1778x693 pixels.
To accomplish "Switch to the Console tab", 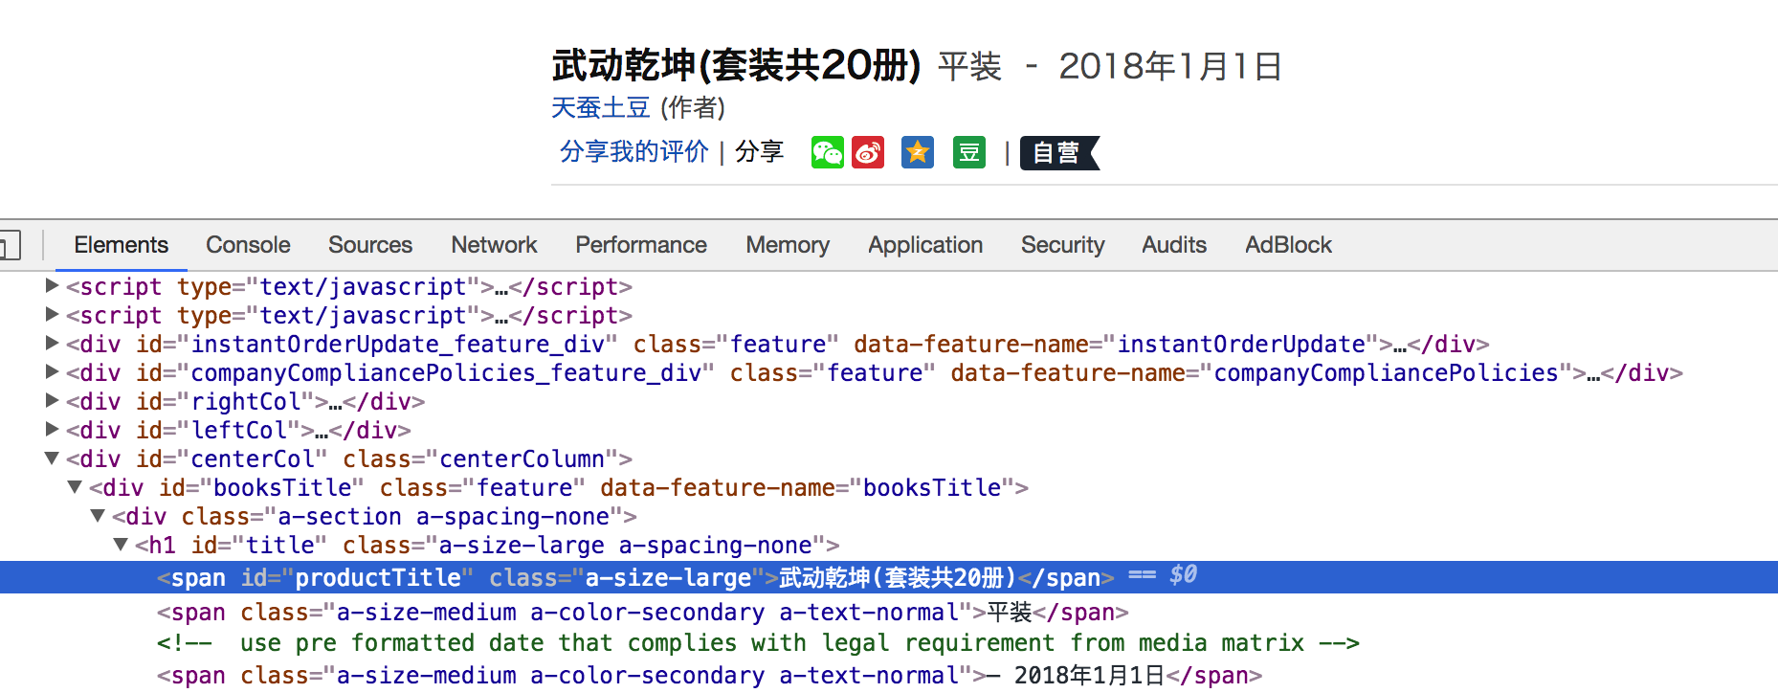I will [x=248, y=245].
